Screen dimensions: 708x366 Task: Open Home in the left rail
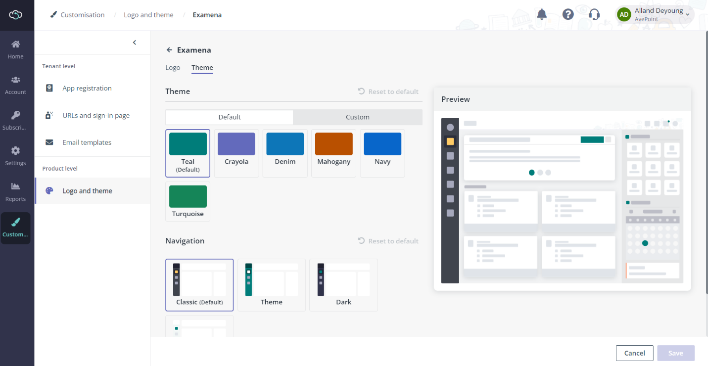15,49
